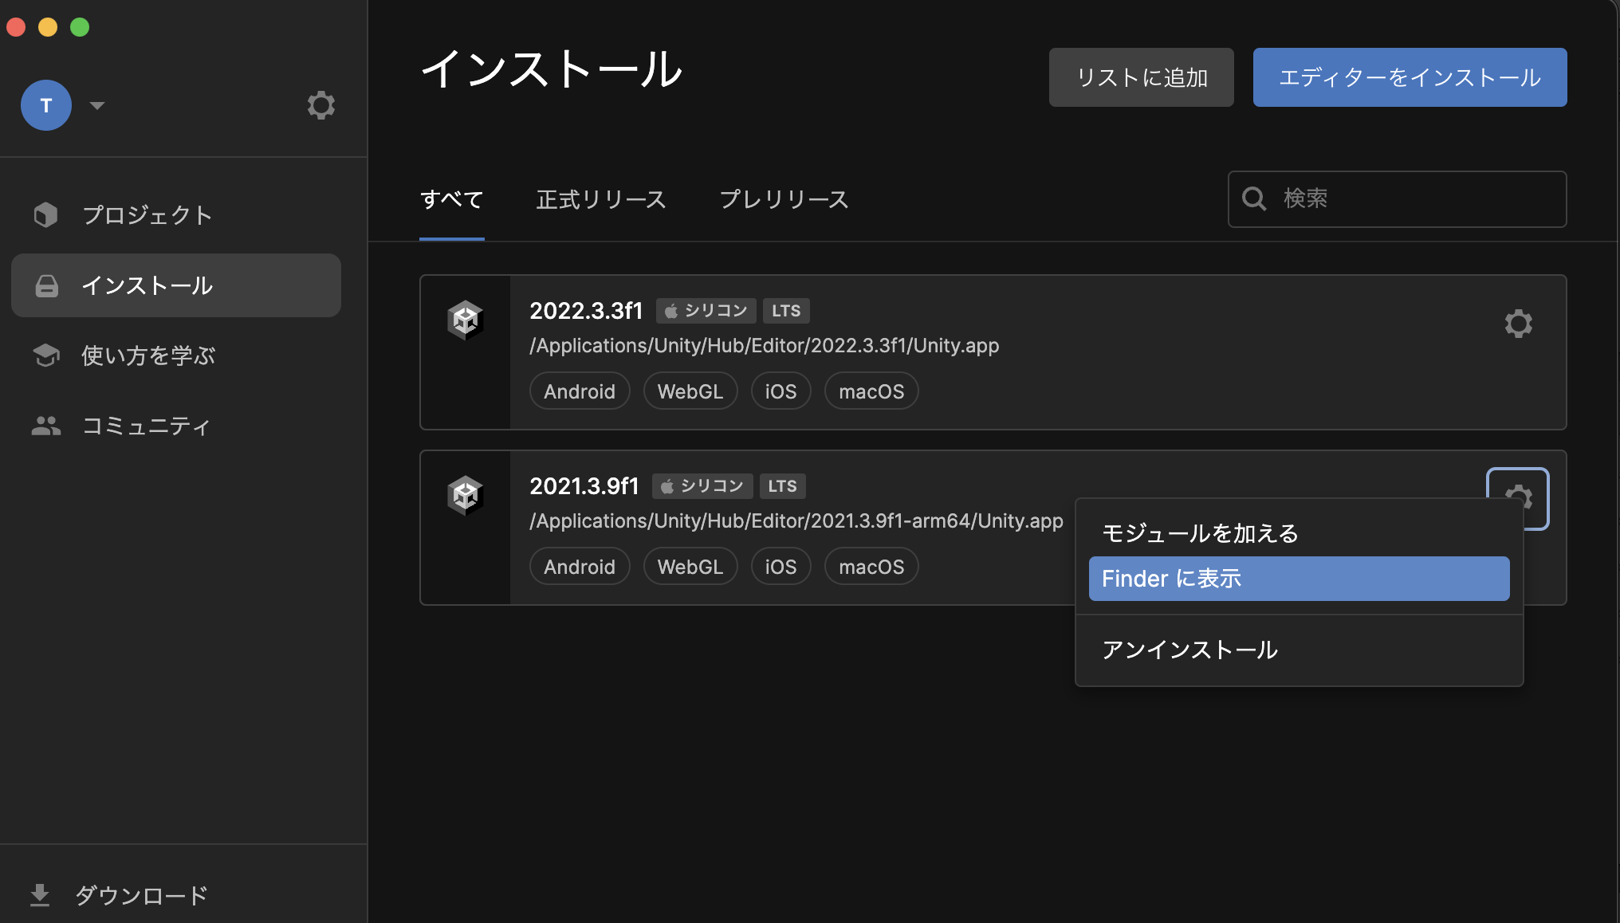Viewport: 1620px width, 923px height.
Task: Switch to the 正式リリース tab
Action: 601,199
